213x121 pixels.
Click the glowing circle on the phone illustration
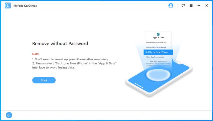coord(158,74)
